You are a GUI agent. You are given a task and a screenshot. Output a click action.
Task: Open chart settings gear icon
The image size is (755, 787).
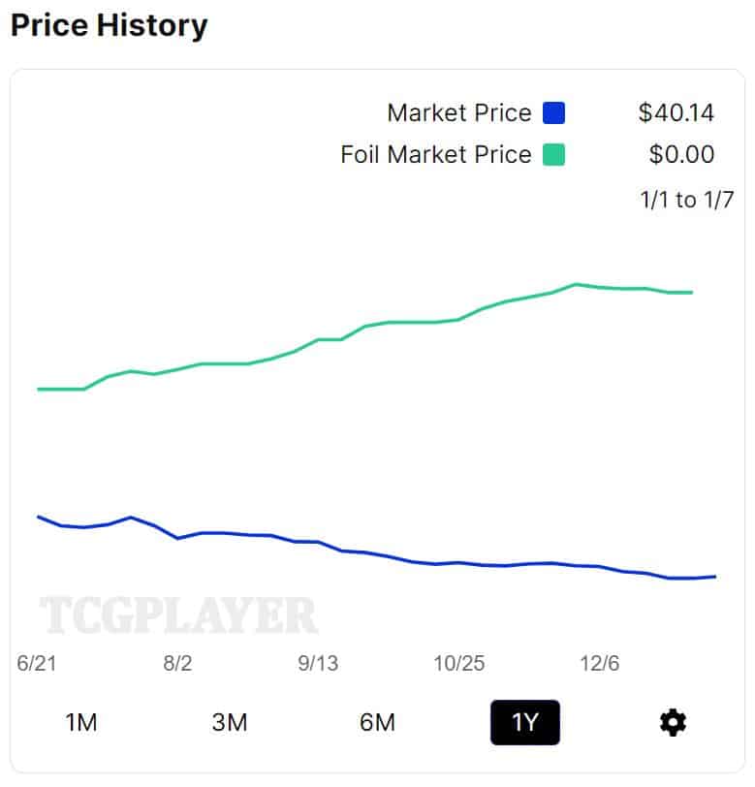click(x=673, y=722)
